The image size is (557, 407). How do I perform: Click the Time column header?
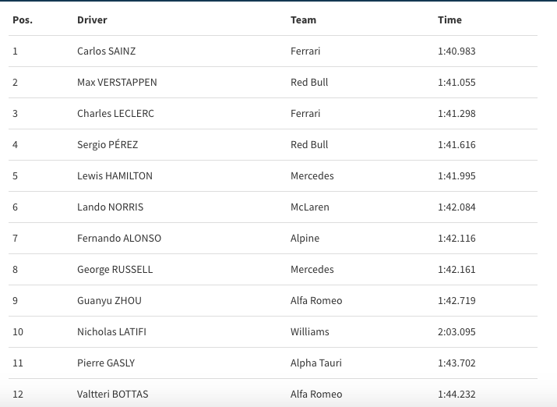click(449, 19)
